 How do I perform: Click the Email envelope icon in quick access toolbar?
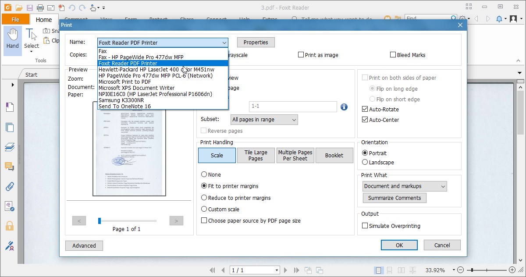[51, 7]
